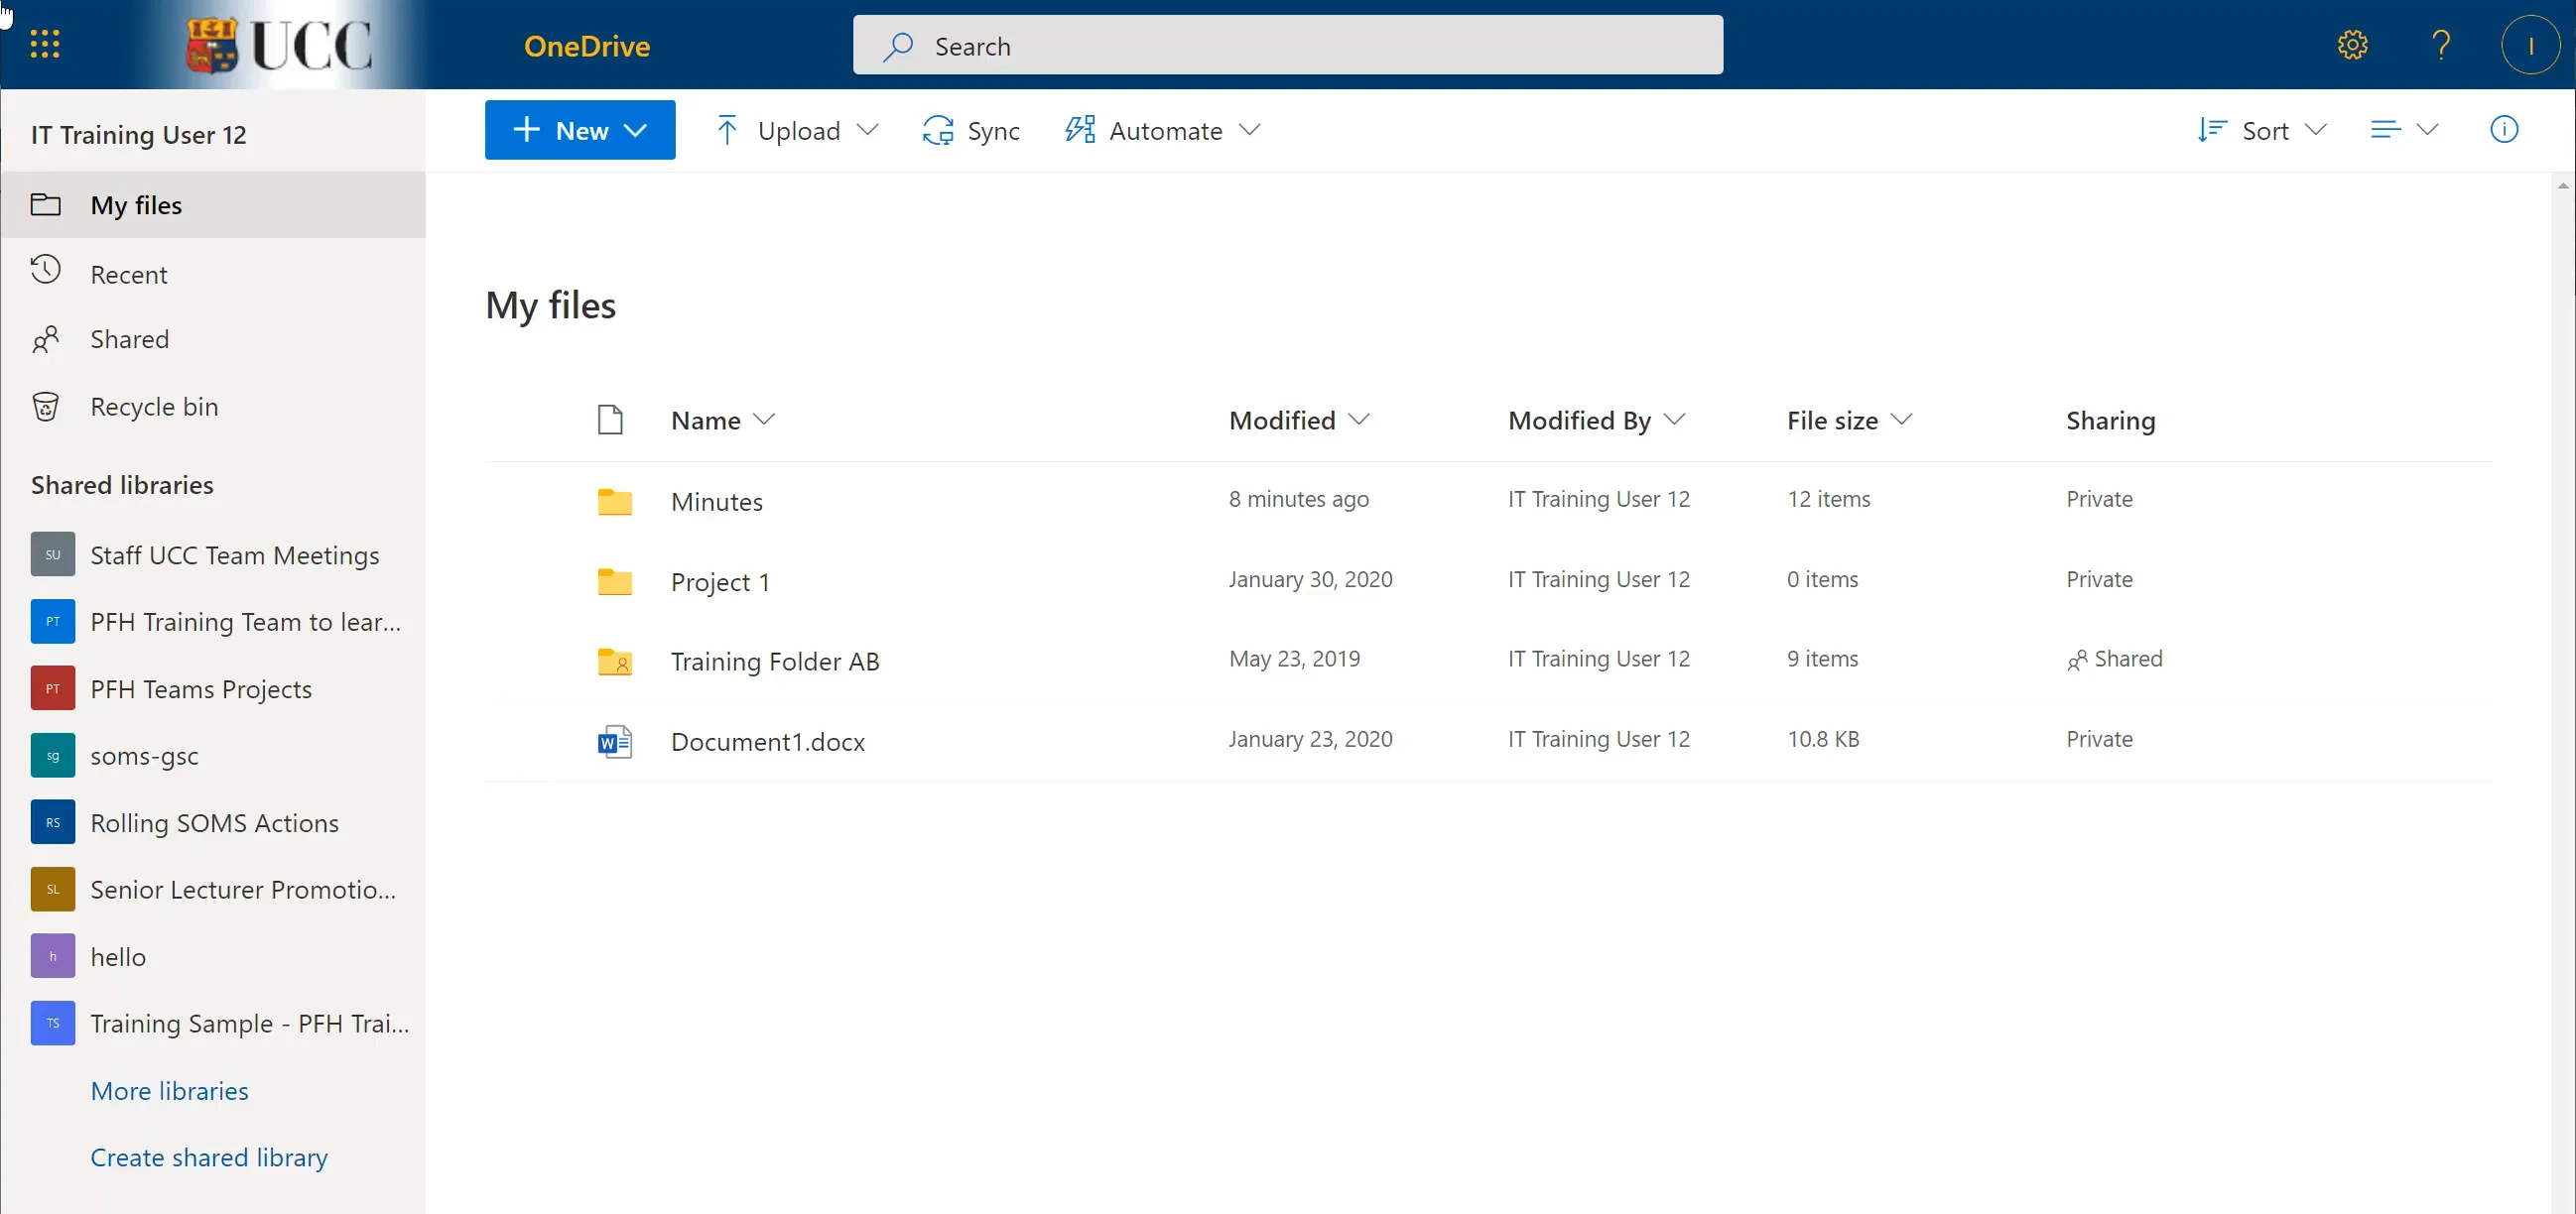Open the settings gear icon
The width and height of the screenshot is (2576, 1214).
pyautogui.click(x=2352, y=45)
